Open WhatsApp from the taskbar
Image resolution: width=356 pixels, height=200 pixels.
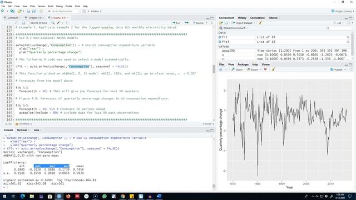[105, 196]
